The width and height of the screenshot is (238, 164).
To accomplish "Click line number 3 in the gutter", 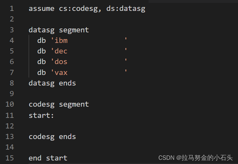I will coord(12,30).
